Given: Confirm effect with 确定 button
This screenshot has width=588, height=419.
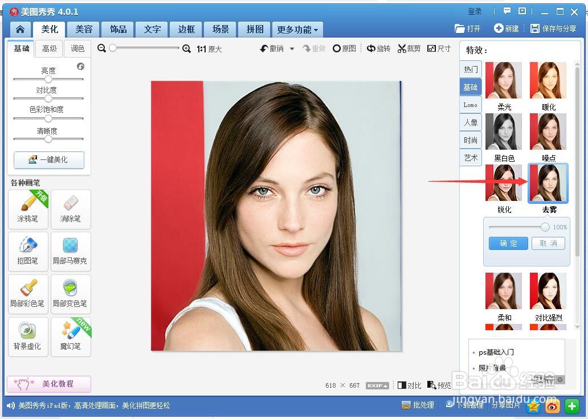Looking at the screenshot, I should point(508,243).
